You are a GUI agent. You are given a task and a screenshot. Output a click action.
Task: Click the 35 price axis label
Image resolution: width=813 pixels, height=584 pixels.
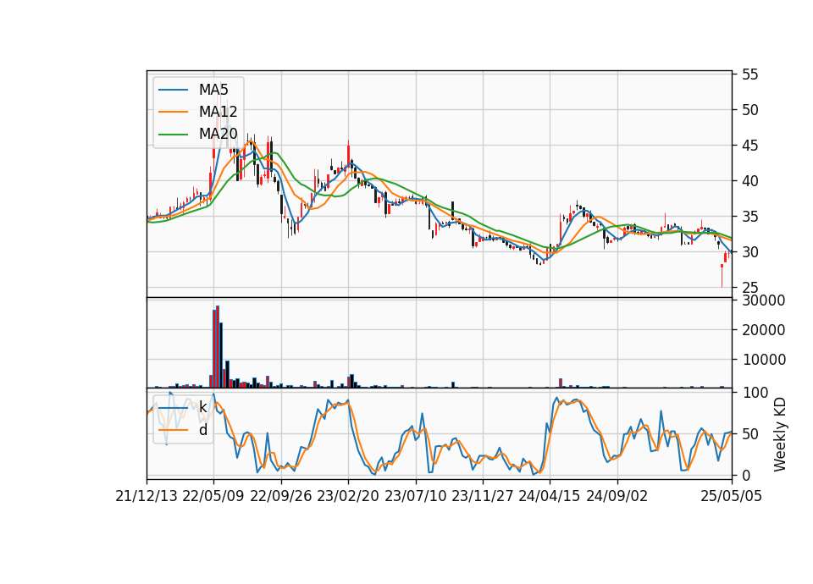pos(749,217)
